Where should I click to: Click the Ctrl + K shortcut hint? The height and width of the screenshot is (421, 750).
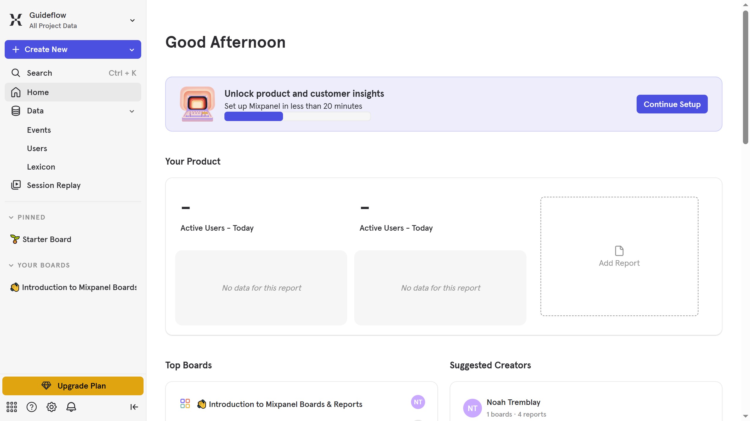coord(122,73)
